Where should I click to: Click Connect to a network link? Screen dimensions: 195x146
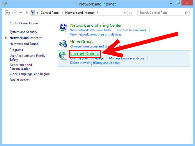click(x=132, y=30)
